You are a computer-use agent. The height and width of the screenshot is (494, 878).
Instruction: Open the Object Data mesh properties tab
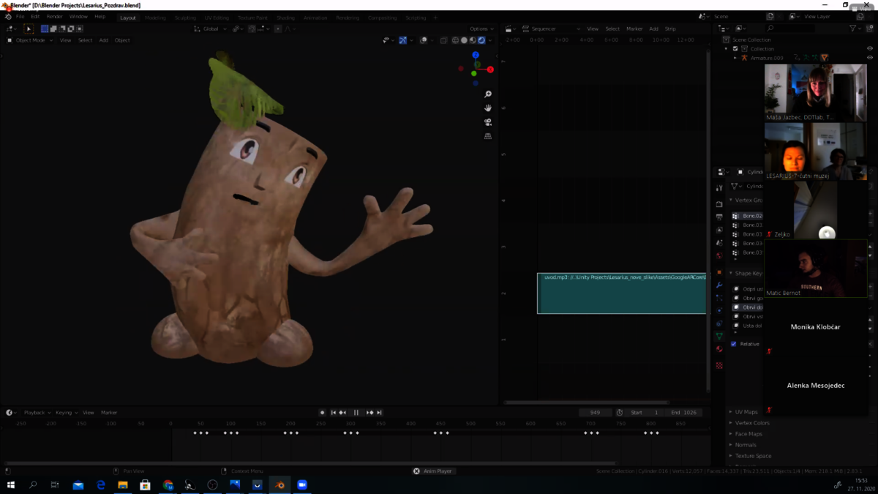point(719,337)
